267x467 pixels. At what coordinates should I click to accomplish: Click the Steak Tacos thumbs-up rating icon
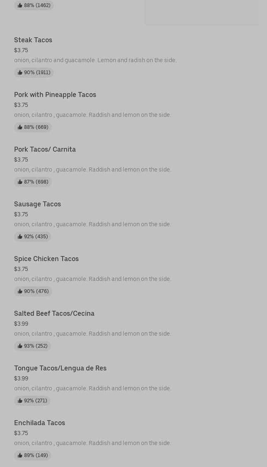(x=20, y=73)
